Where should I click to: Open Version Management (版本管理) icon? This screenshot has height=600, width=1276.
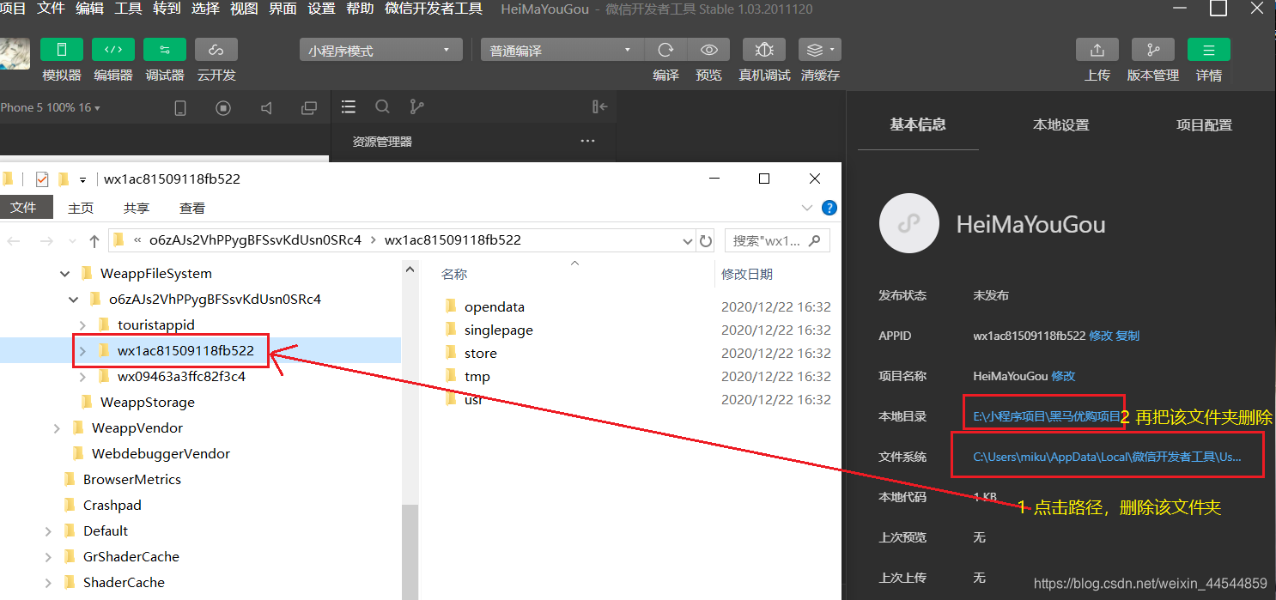click(1153, 50)
